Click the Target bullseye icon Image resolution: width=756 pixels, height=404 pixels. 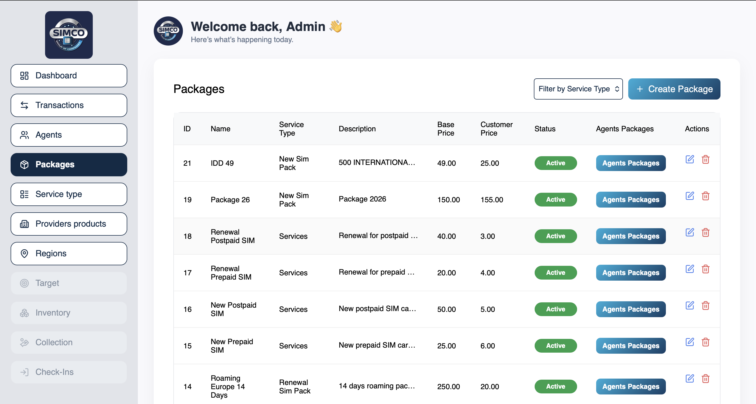[x=24, y=283]
